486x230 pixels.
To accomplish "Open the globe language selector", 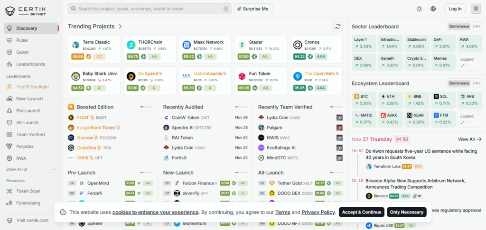I will (x=433, y=9).
